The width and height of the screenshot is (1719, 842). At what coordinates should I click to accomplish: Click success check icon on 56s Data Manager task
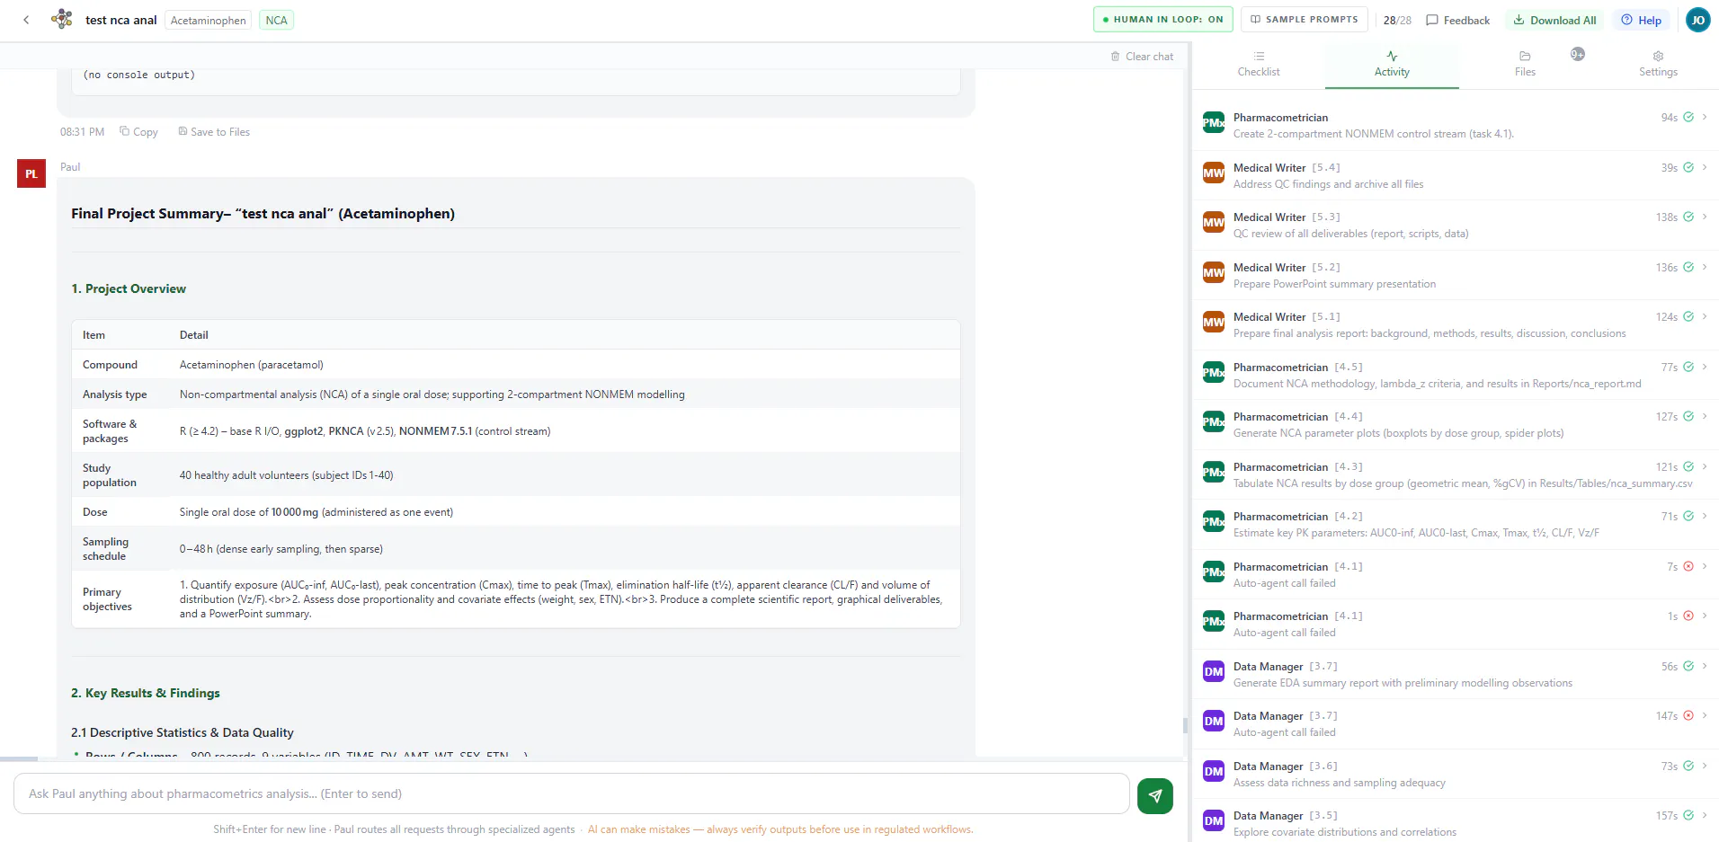[x=1688, y=666]
